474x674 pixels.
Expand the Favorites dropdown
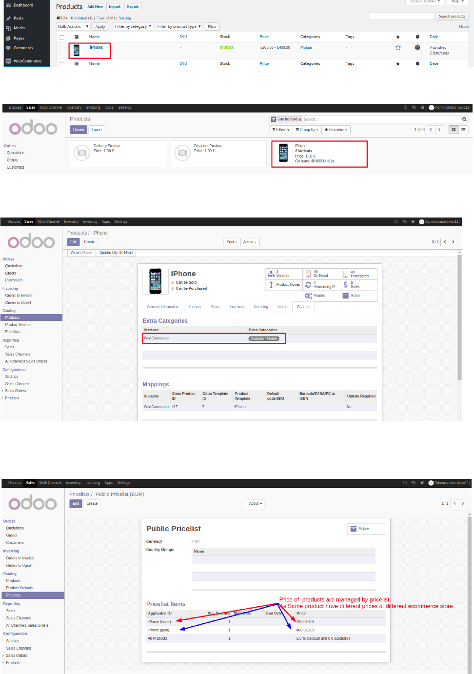point(336,130)
